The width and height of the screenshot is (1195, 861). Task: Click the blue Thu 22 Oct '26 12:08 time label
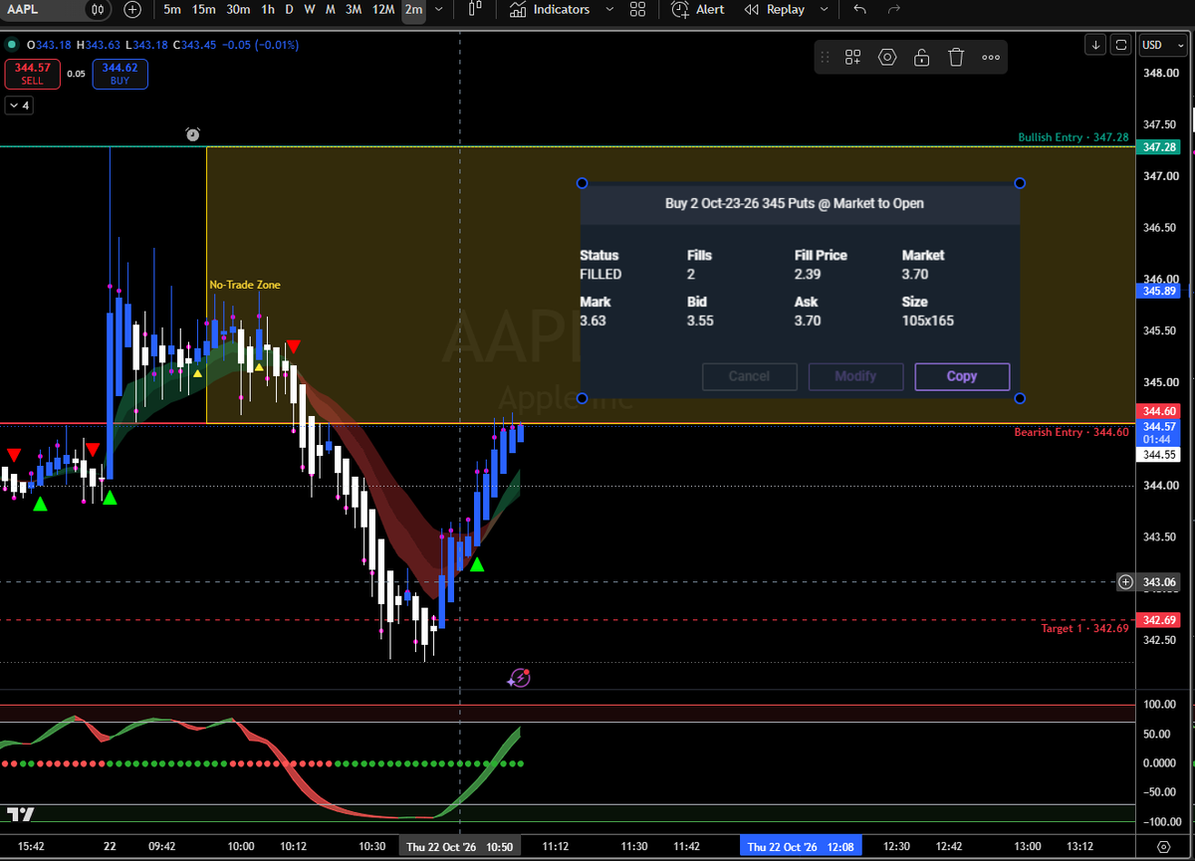[802, 846]
